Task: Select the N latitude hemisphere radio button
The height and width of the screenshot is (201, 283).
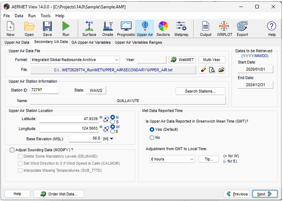Action: pos(113,117)
